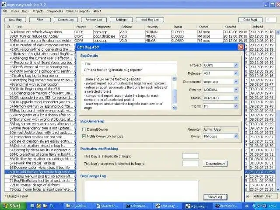The width and height of the screenshot is (280, 210).
Task: Click the oops-easytrack app icon in title bar
Action: click(x=4, y=4)
